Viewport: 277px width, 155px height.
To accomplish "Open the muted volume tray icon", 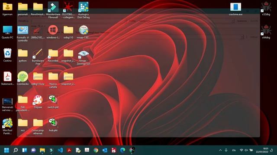I will (246, 150).
